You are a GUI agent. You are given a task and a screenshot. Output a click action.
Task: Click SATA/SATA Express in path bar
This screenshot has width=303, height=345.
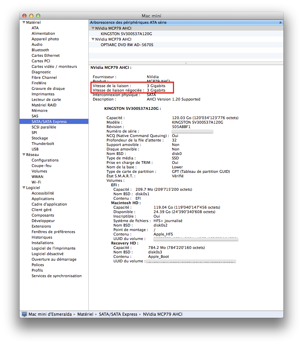(x=118, y=314)
